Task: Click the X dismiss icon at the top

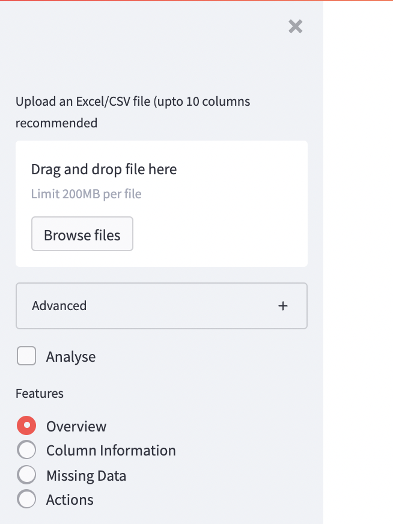Action: [295, 26]
